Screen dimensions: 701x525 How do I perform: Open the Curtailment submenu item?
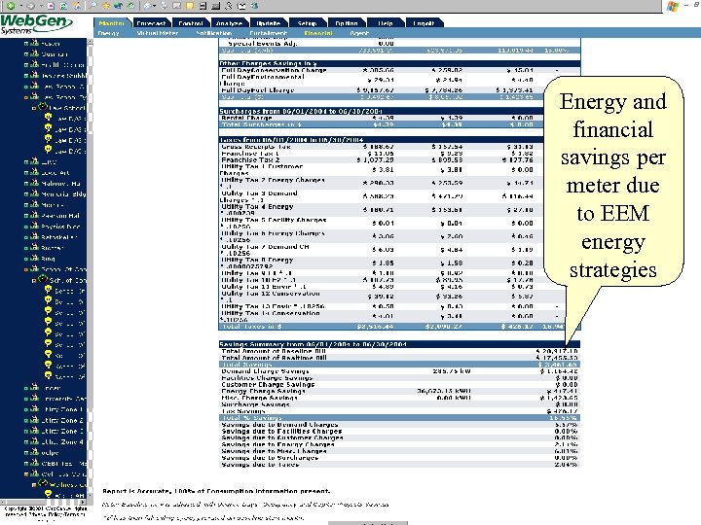click(x=269, y=33)
